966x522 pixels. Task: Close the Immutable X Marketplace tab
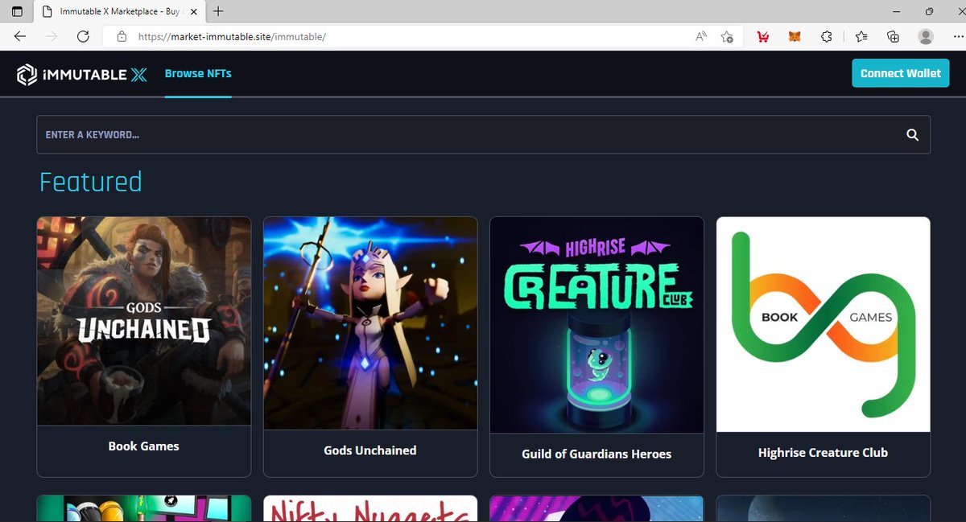click(194, 11)
